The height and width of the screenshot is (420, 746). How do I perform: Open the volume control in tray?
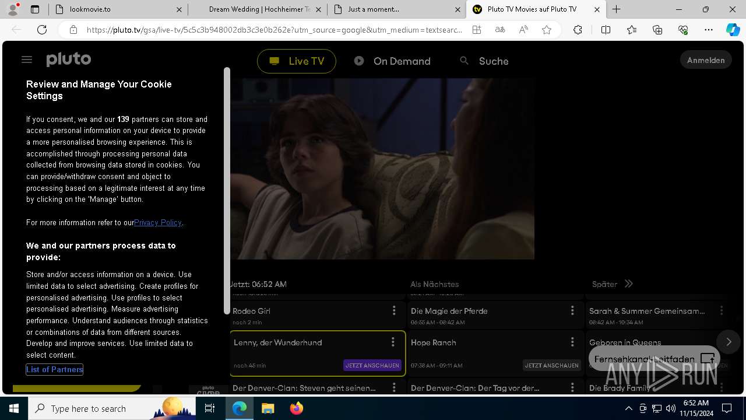coord(670,408)
